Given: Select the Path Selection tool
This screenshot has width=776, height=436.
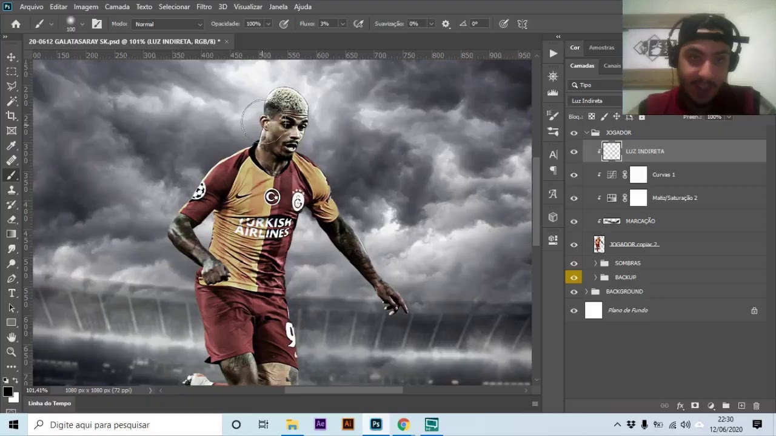Looking at the screenshot, I should coord(12,308).
